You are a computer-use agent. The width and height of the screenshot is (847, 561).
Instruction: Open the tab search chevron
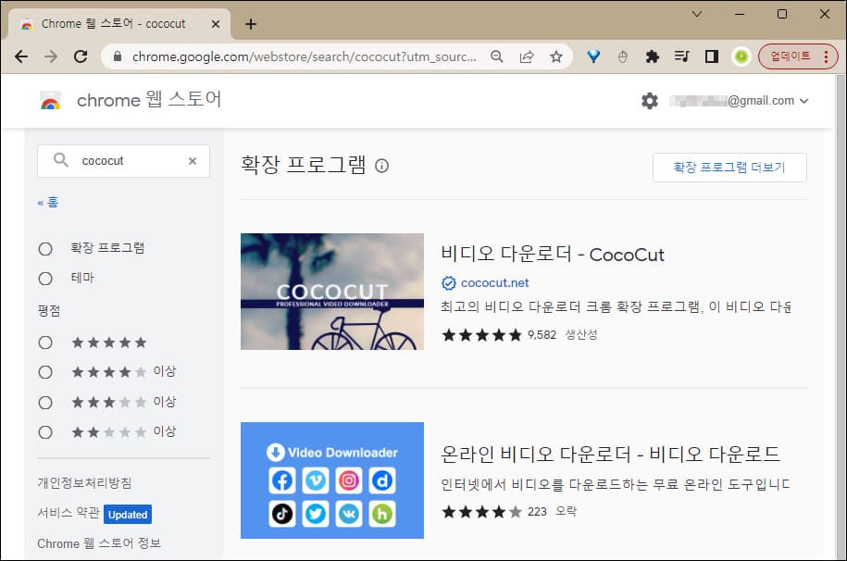(x=697, y=15)
